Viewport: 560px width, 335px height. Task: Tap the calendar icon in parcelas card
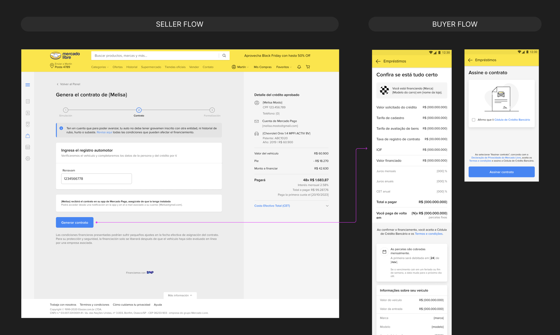pos(384,252)
